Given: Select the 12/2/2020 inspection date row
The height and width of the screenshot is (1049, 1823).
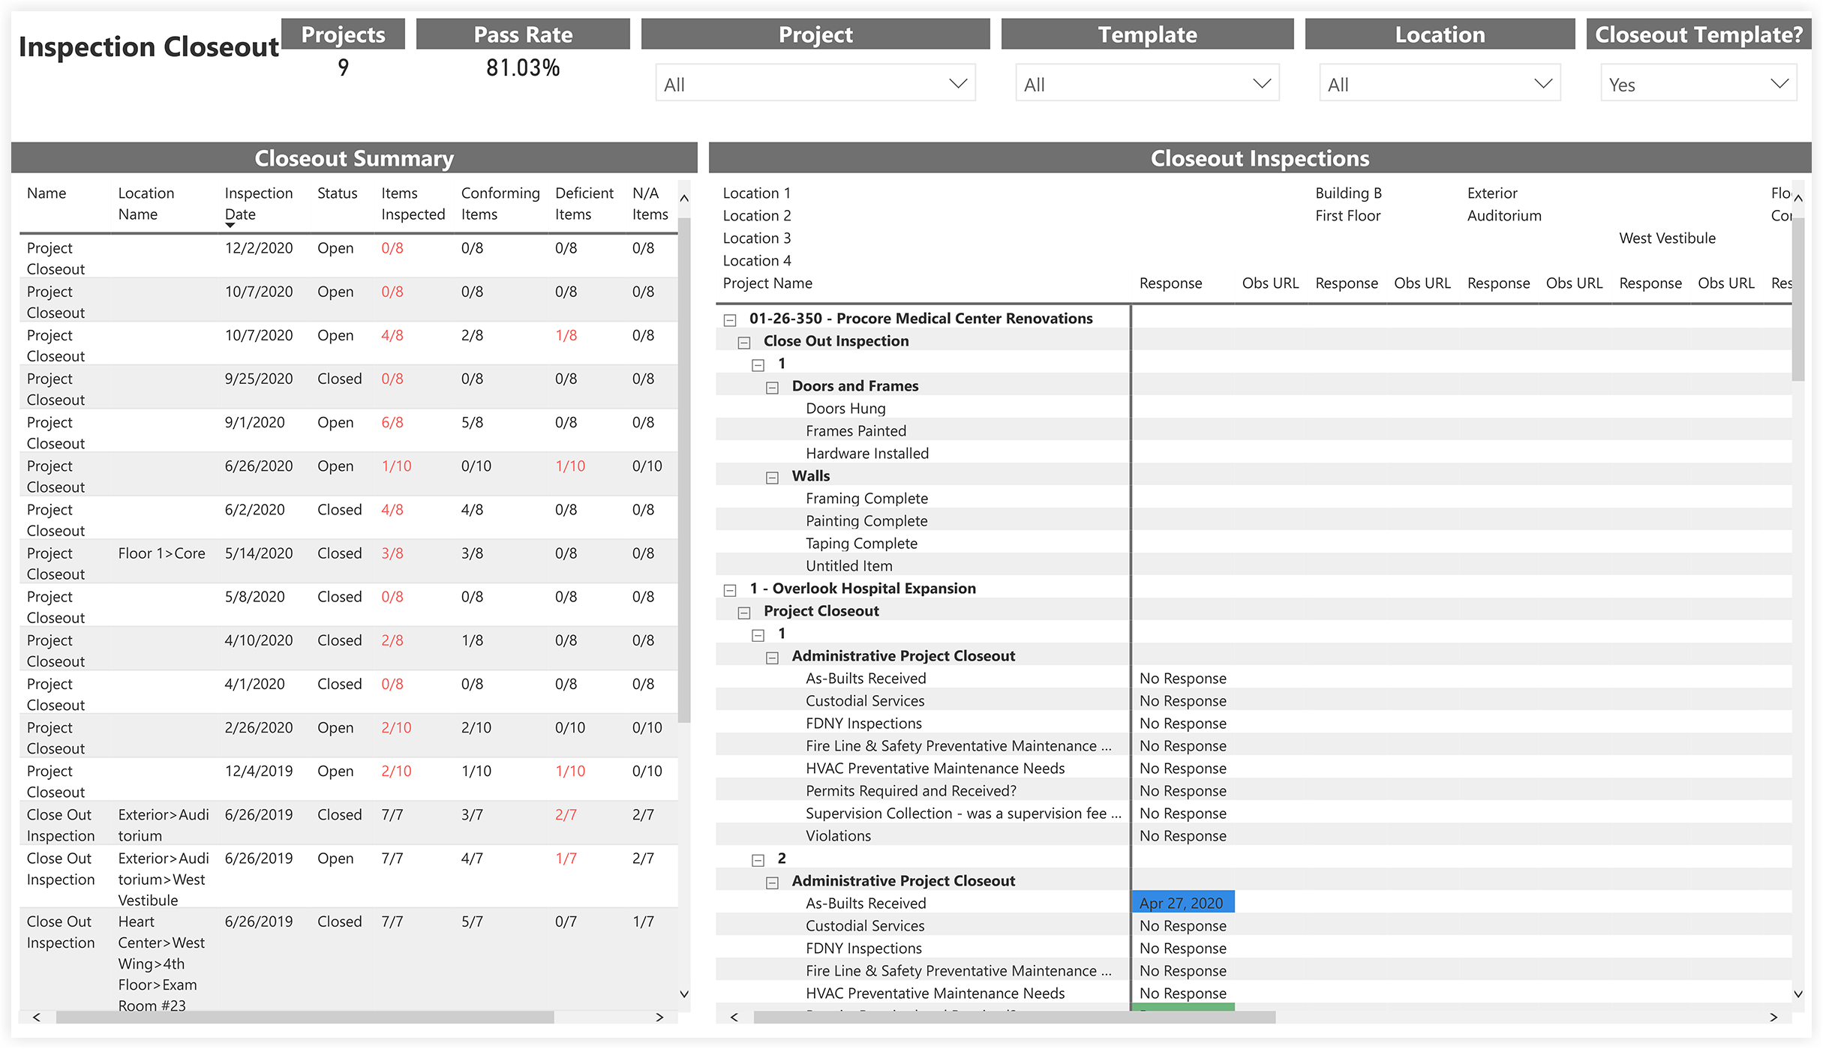Looking at the screenshot, I should pos(349,257).
